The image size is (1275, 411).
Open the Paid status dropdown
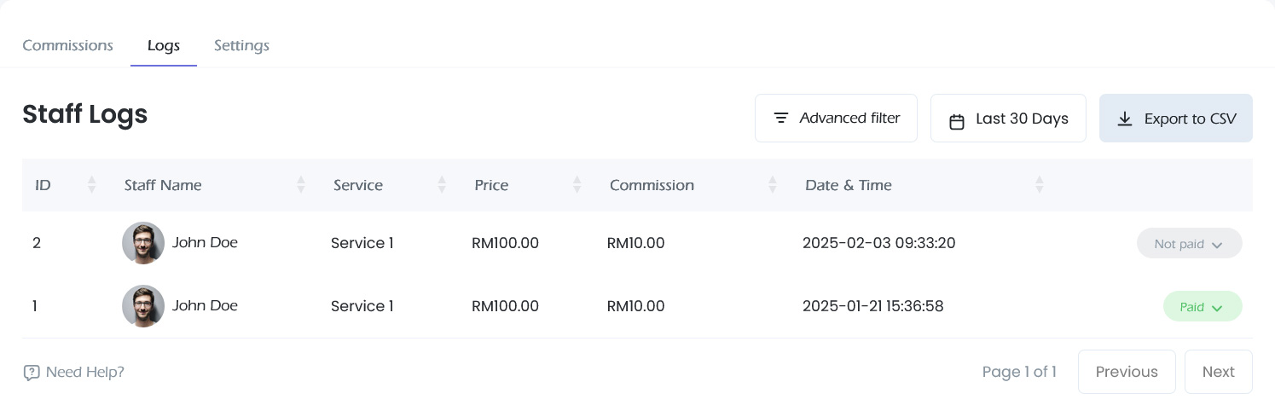point(1203,307)
